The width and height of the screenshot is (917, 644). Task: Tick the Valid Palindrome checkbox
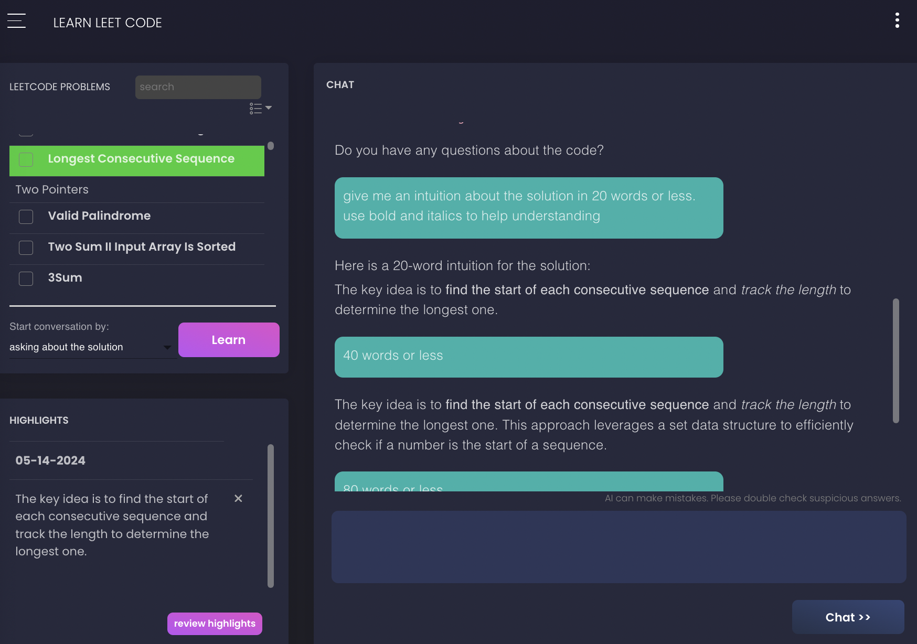[26, 217]
